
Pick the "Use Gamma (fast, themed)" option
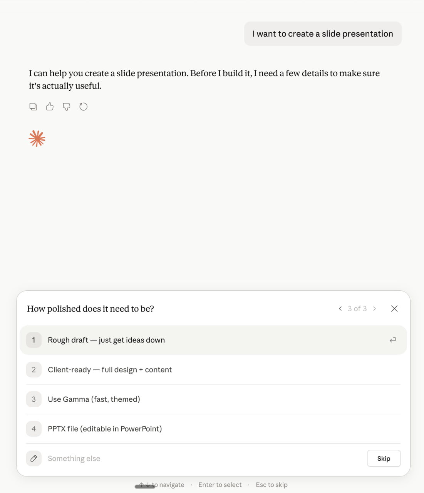[x=94, y=399]
